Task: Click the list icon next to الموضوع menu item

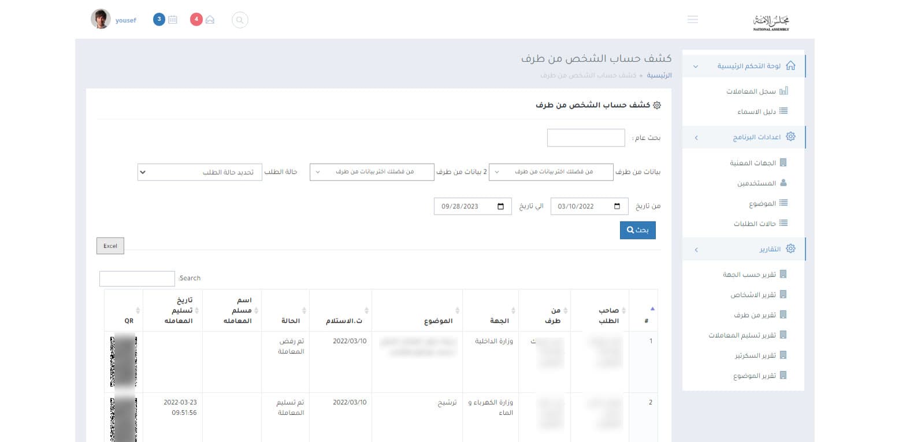Action: click(x=784, y=203)
